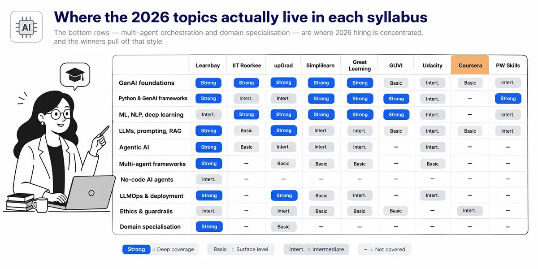Click Coursera's Basic badge for LLMs, prompting, RAG

(x=470, y=131)
